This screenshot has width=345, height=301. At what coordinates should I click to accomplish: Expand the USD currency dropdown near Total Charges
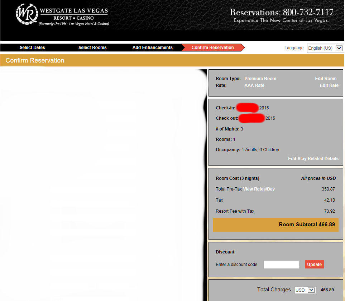tap(305, 290)
